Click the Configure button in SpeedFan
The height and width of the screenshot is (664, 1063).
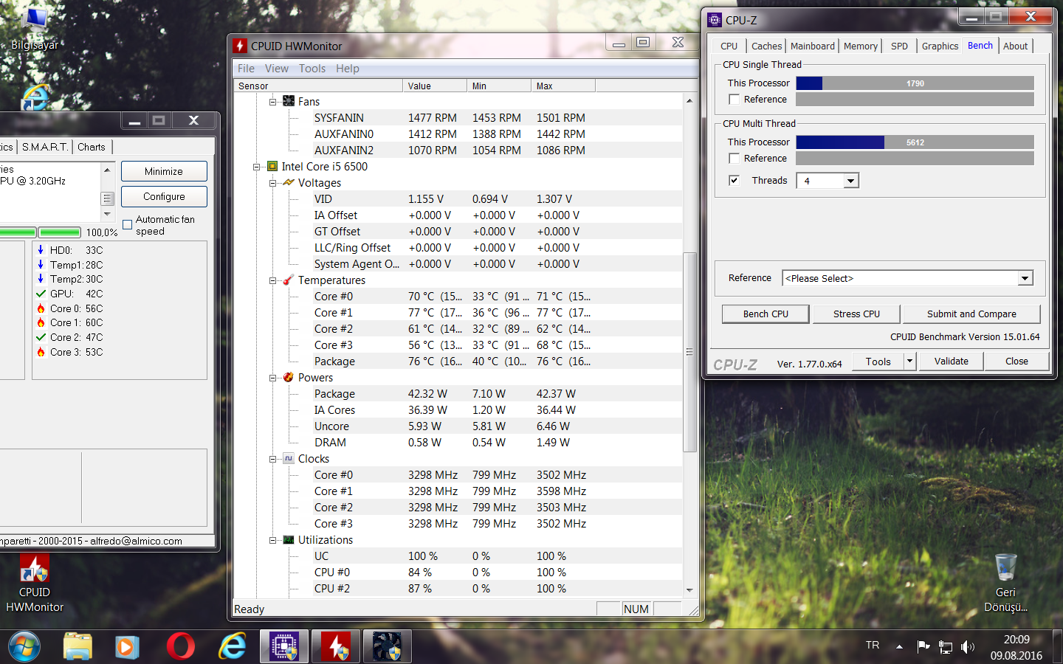pyautogui.click(x=164, y=196)
